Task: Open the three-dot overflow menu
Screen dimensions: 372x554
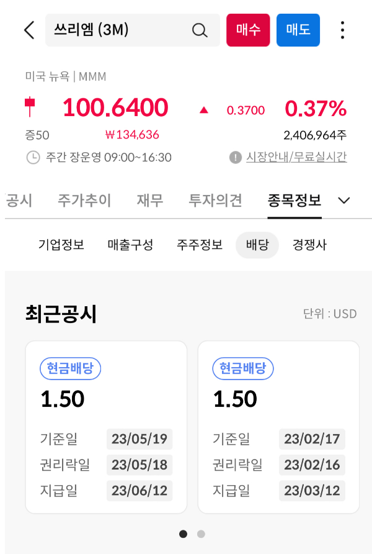Action: (342, 30)
